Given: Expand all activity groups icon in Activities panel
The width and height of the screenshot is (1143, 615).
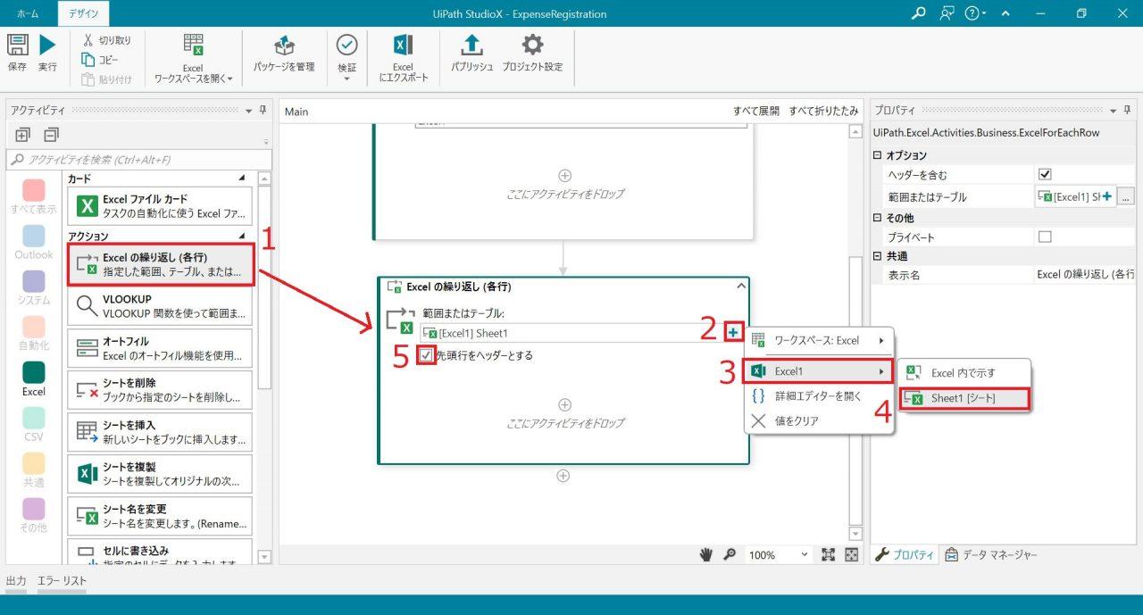Looking at the screenshot, I should 23,135.
